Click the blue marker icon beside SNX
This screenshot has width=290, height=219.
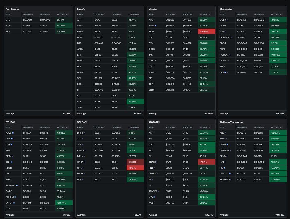11,162
